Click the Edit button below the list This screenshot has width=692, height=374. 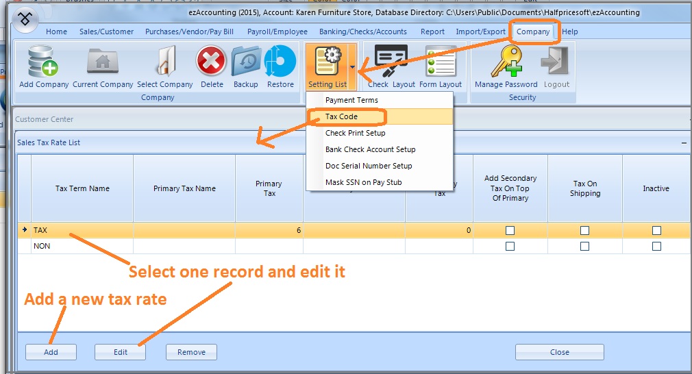(121, 352)
